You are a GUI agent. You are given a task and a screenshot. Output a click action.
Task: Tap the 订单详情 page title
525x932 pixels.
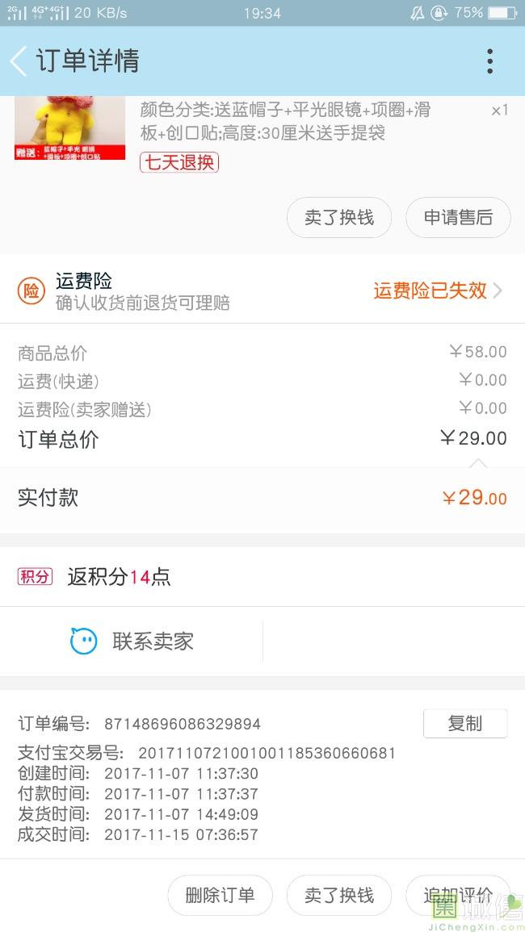(x=87, y=61)
